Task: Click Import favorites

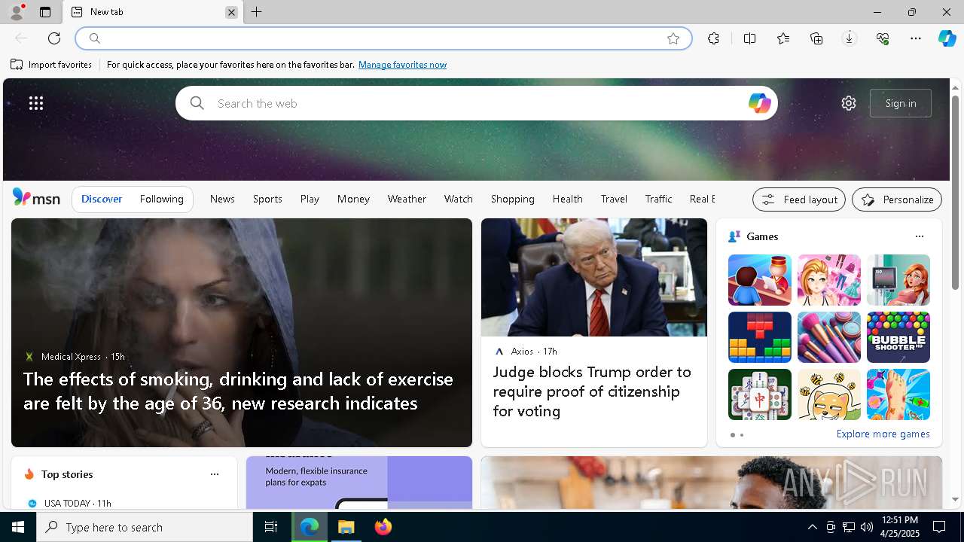Action: coord(51,65)
